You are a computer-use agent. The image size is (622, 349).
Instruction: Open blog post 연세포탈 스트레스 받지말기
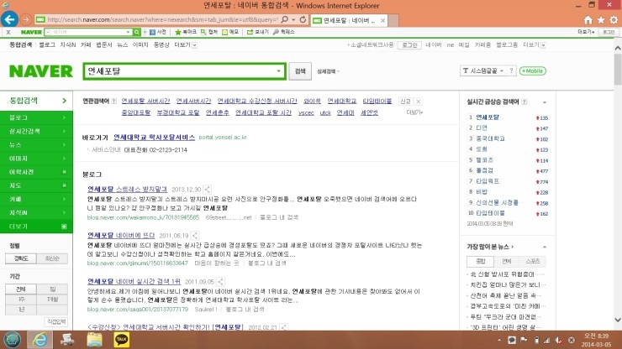coord(127,190)
